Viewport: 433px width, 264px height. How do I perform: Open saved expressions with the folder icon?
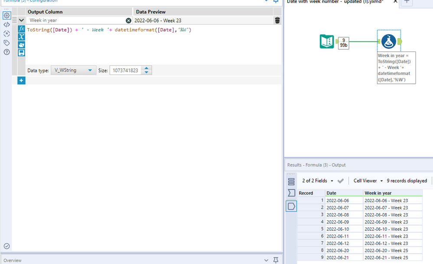click(21, 45)
